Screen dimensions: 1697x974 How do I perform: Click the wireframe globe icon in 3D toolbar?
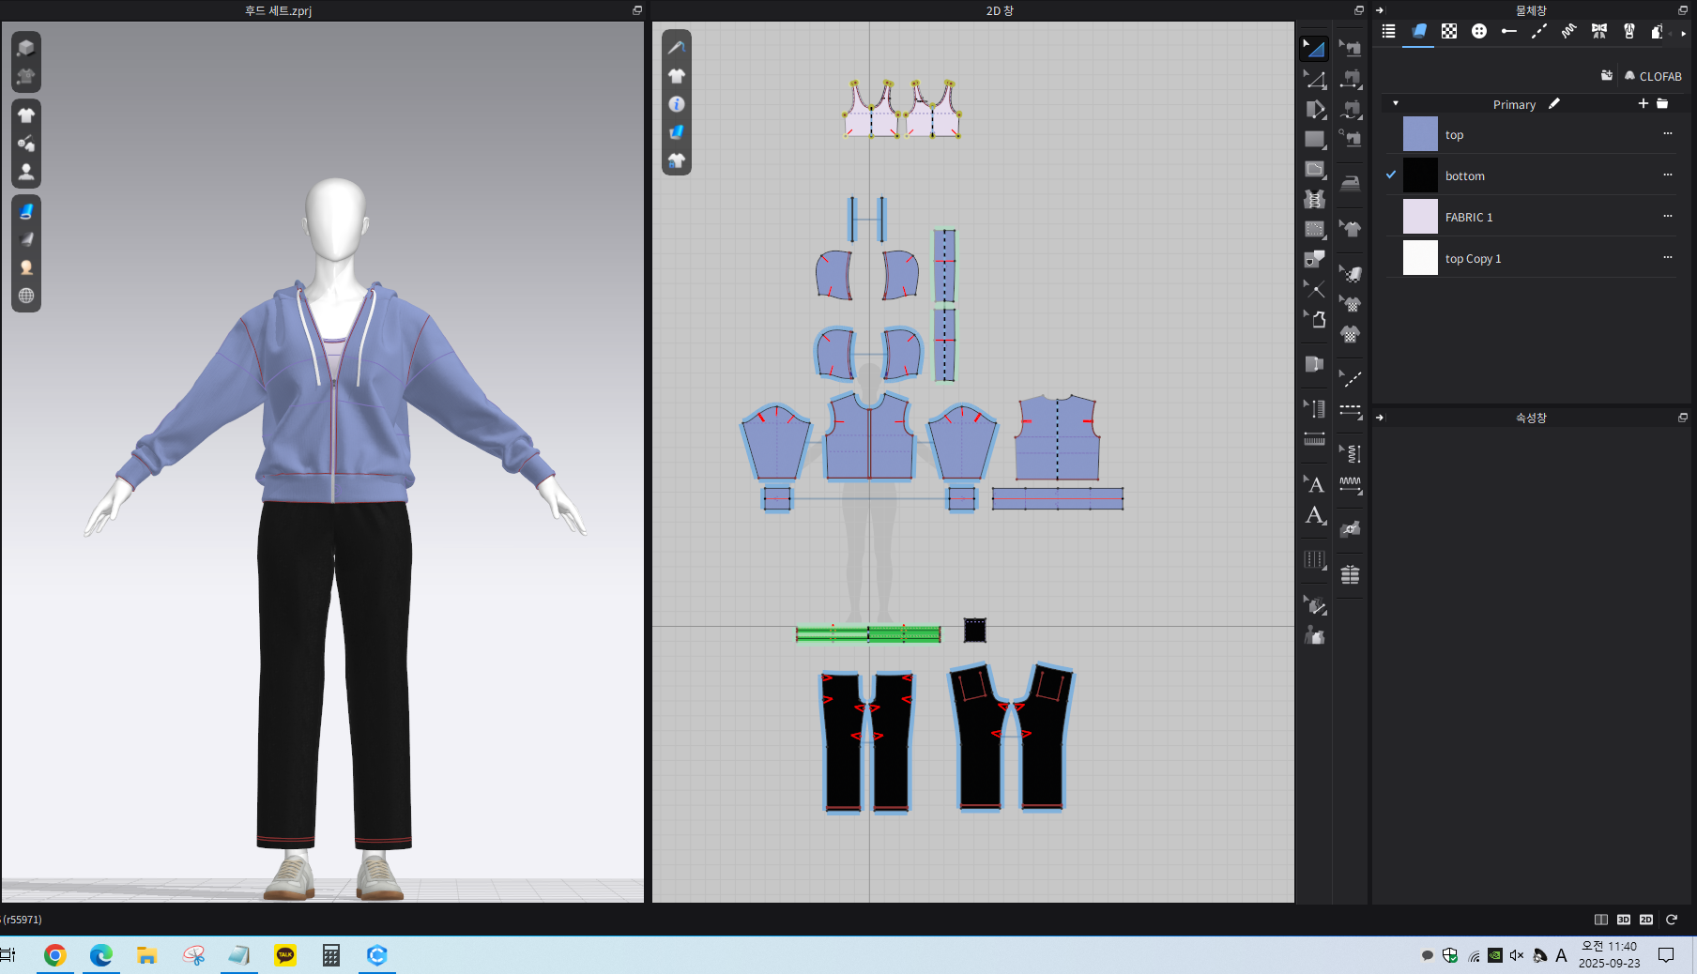[x=26, y=296]
